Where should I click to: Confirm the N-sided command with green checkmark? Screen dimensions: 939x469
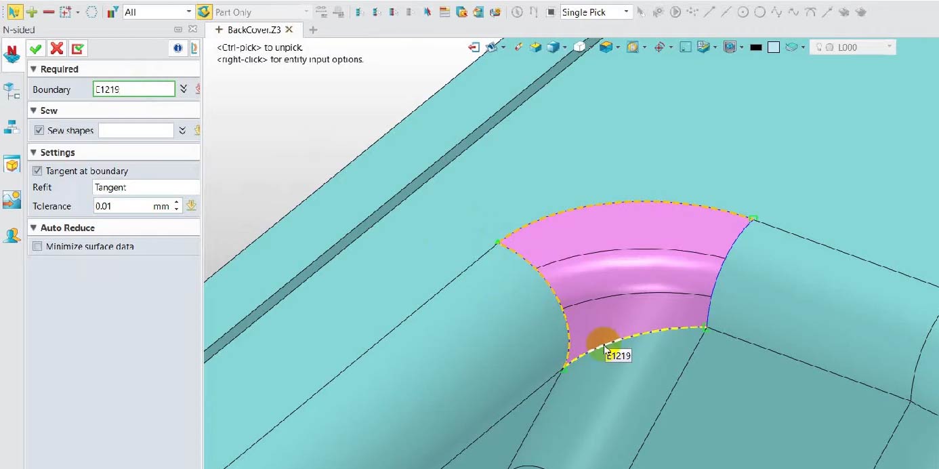(35, 48)
